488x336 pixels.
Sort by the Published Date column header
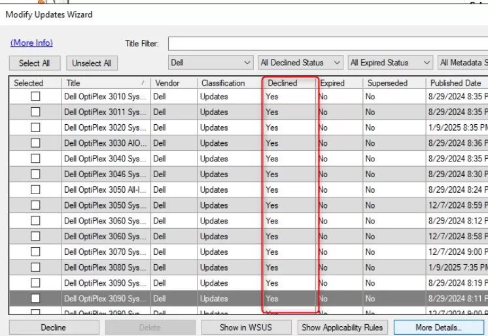coord(457,83)
